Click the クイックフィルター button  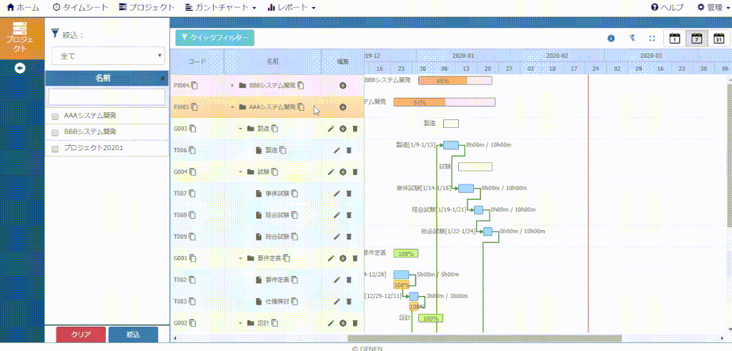click(x=214, y=38)
